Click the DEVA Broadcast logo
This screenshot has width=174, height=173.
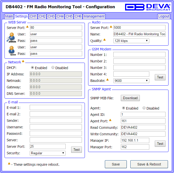[148, 7]
